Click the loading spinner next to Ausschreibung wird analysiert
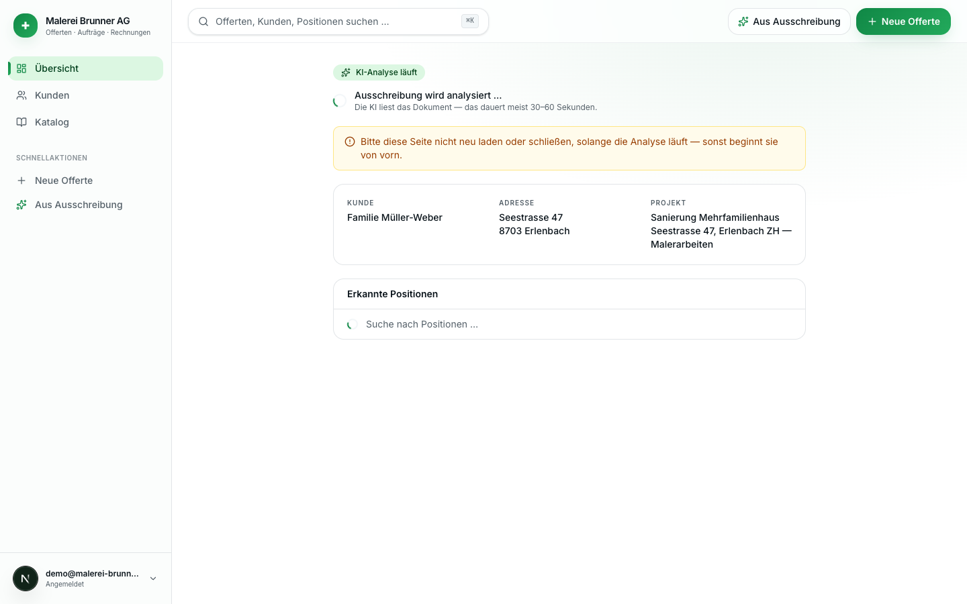967x604 pixels. 340,101
